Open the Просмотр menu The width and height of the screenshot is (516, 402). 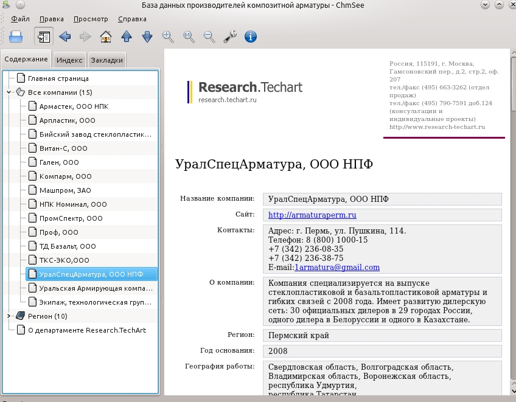tap(91, 19)
